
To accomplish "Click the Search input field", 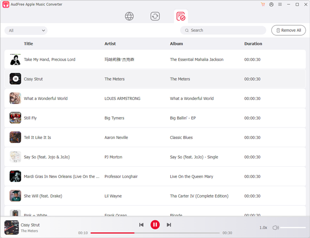I will (223, 30).
